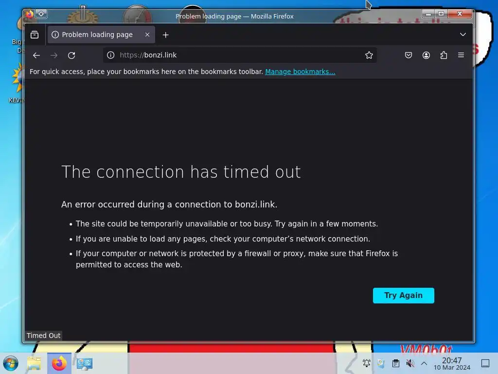
Task: Click the bonzi.link address field
Action: pos(239,55)
